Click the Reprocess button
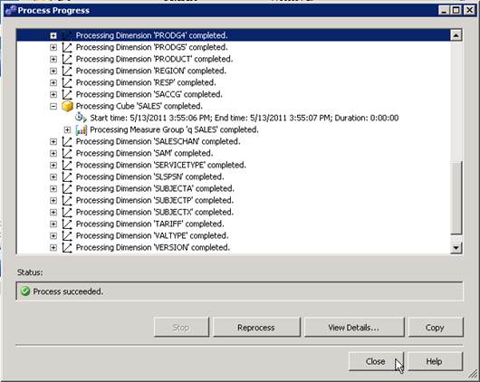Image resolution: width=480 pixels, height=382 pixels. click(x=256, y=328)
